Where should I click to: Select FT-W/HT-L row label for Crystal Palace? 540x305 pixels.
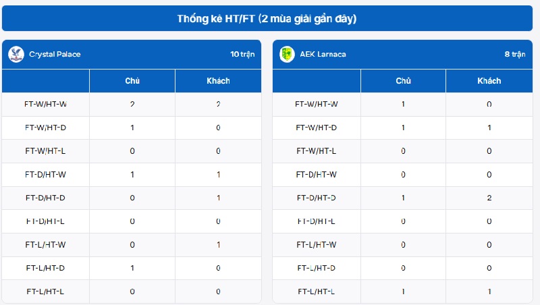pos(45,151)
